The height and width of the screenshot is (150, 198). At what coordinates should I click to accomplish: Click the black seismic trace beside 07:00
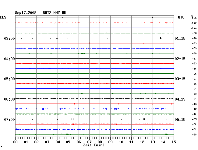click(94, 119)
